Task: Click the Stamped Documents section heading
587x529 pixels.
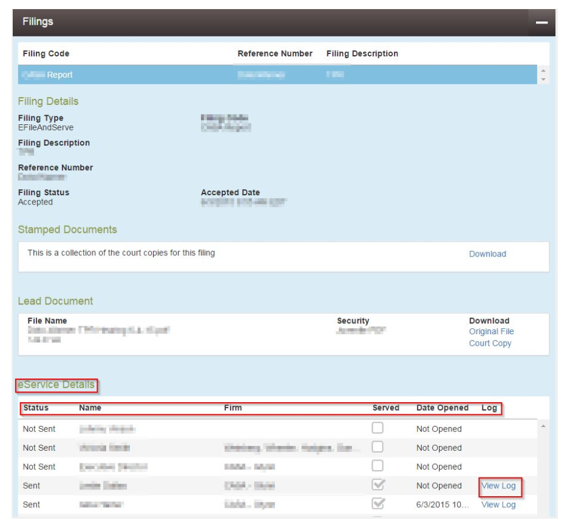Action: 67,230
